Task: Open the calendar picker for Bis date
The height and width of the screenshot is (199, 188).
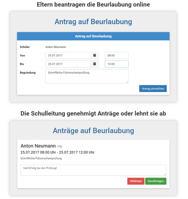Action: pyautogui.click(x=95, y=64)
